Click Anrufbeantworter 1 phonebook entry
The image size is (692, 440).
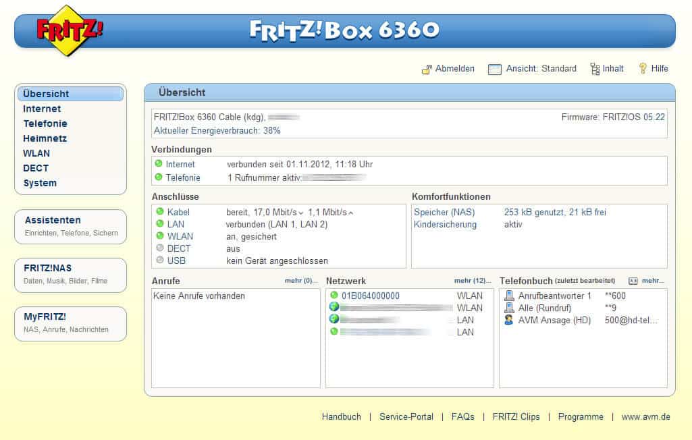point(555,296)
